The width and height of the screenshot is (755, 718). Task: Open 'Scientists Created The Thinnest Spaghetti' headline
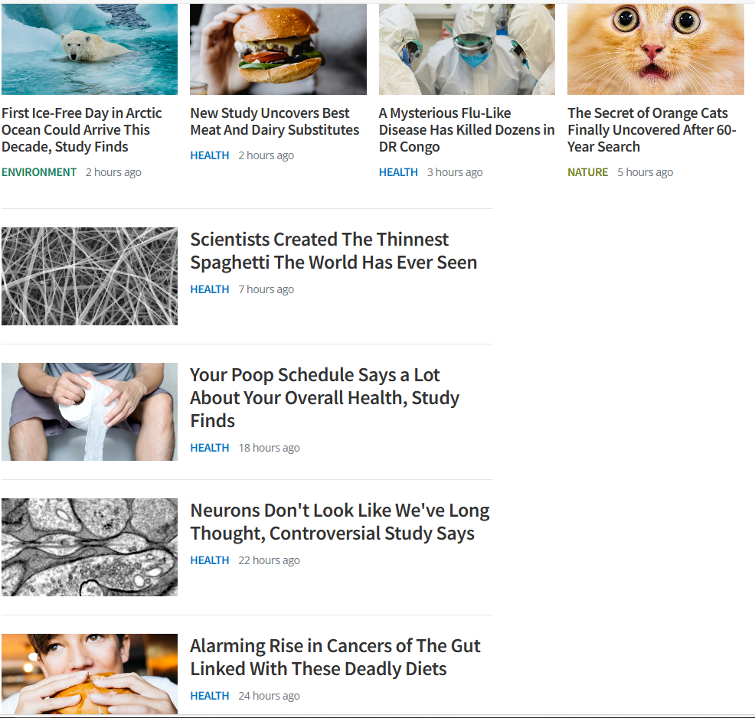click(334, 251)
